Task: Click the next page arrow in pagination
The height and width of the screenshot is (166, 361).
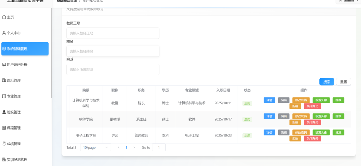Action: pyautogui.click(x=134, y=148)
